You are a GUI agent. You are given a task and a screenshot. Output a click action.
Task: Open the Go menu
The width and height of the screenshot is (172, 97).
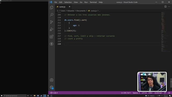[81, 2]
